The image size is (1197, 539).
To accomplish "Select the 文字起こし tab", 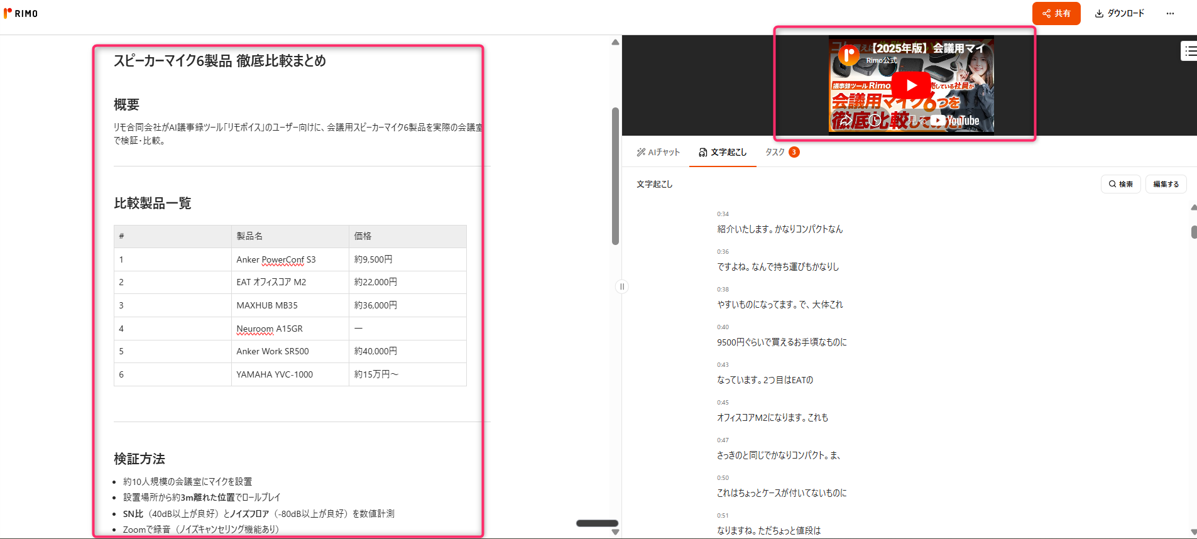I will 723,152.
